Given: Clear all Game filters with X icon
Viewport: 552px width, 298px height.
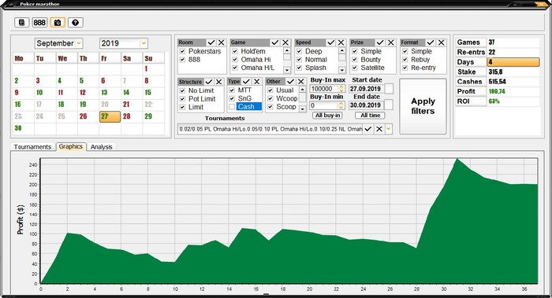Looking at the screenshot, I should click(x=285, y=42).
